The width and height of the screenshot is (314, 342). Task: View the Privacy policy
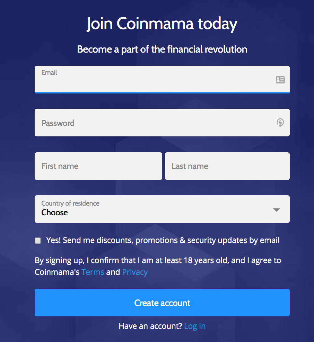(135, 272)
